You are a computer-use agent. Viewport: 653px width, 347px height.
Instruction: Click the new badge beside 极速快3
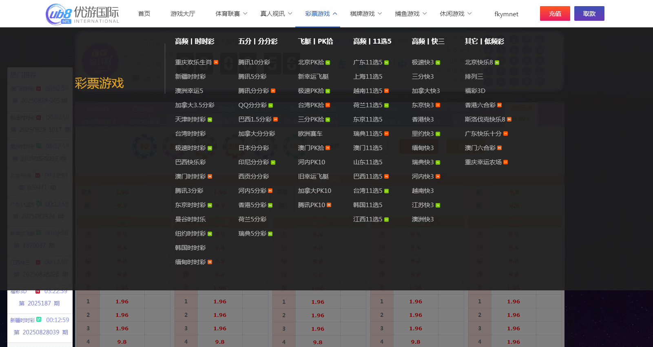438,63
